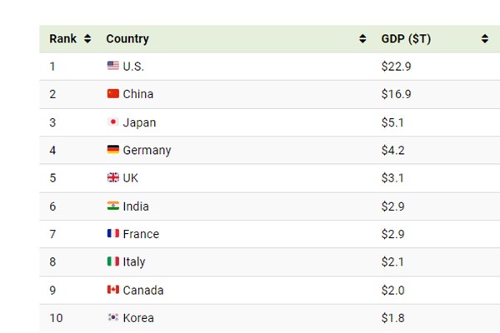Click the Japan flag icon
Screen dimensions: 500x333
coord(112,122)
